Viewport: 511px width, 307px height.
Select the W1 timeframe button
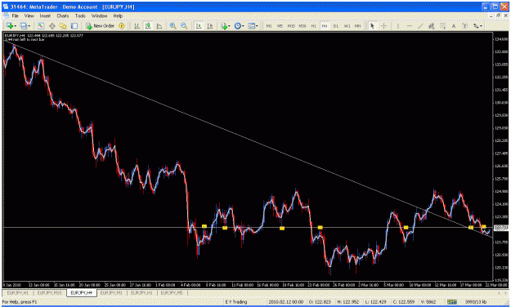(x=347, y=26)
